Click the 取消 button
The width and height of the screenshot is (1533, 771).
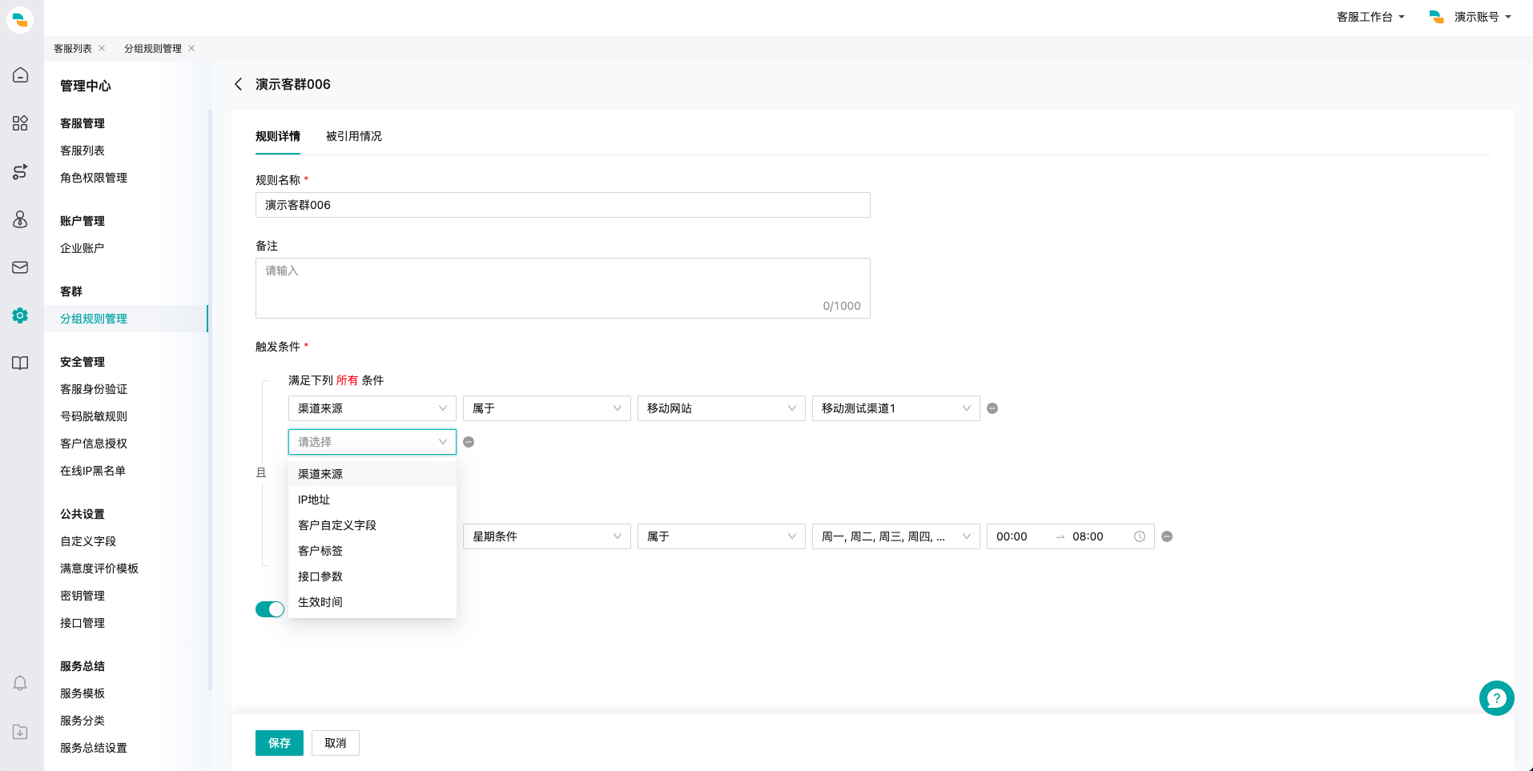(x=336, y=743)
